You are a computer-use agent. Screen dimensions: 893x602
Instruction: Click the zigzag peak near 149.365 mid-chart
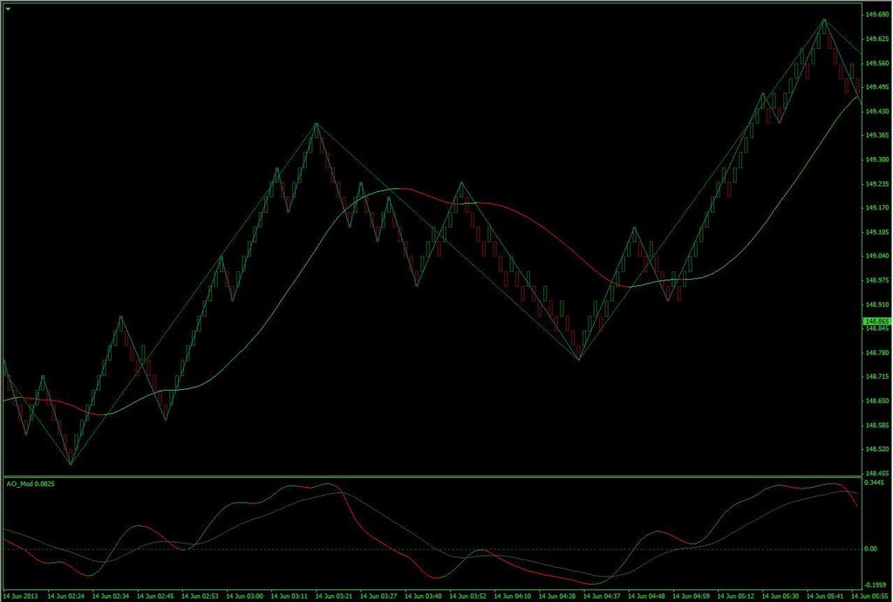[317, 123]
